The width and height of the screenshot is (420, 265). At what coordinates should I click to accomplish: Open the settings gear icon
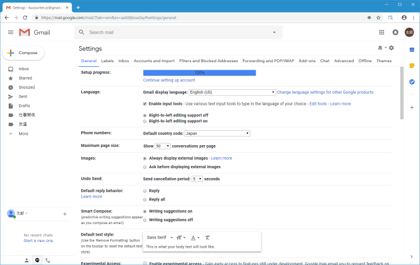pos(391,48)
